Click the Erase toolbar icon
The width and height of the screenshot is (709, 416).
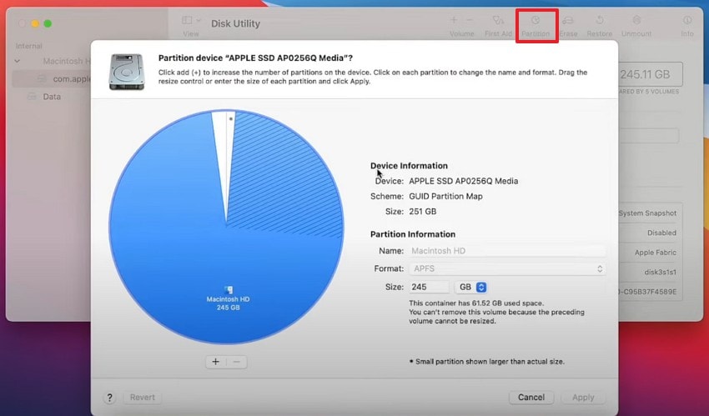click(x=568, y=20)
